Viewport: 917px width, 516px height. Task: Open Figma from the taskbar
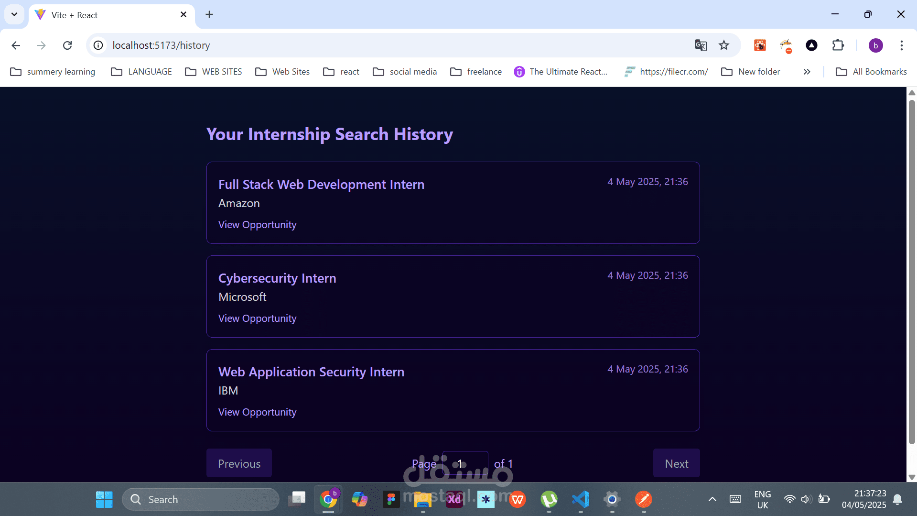391,499
